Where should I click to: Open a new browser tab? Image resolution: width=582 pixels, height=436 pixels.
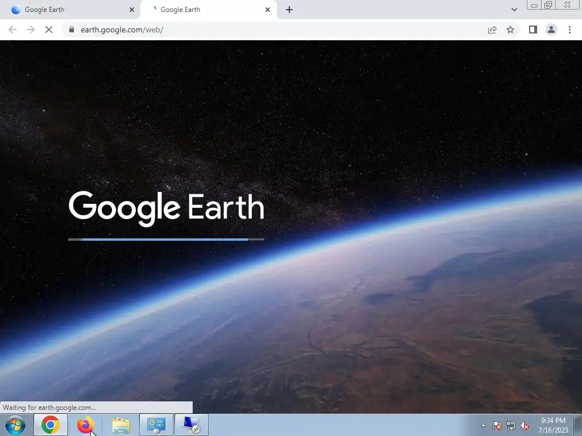289,10
